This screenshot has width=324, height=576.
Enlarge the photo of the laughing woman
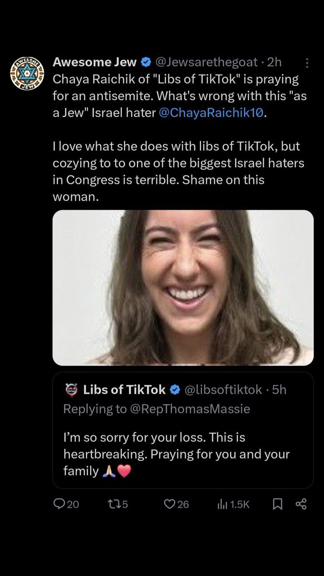tap(183, 287)
